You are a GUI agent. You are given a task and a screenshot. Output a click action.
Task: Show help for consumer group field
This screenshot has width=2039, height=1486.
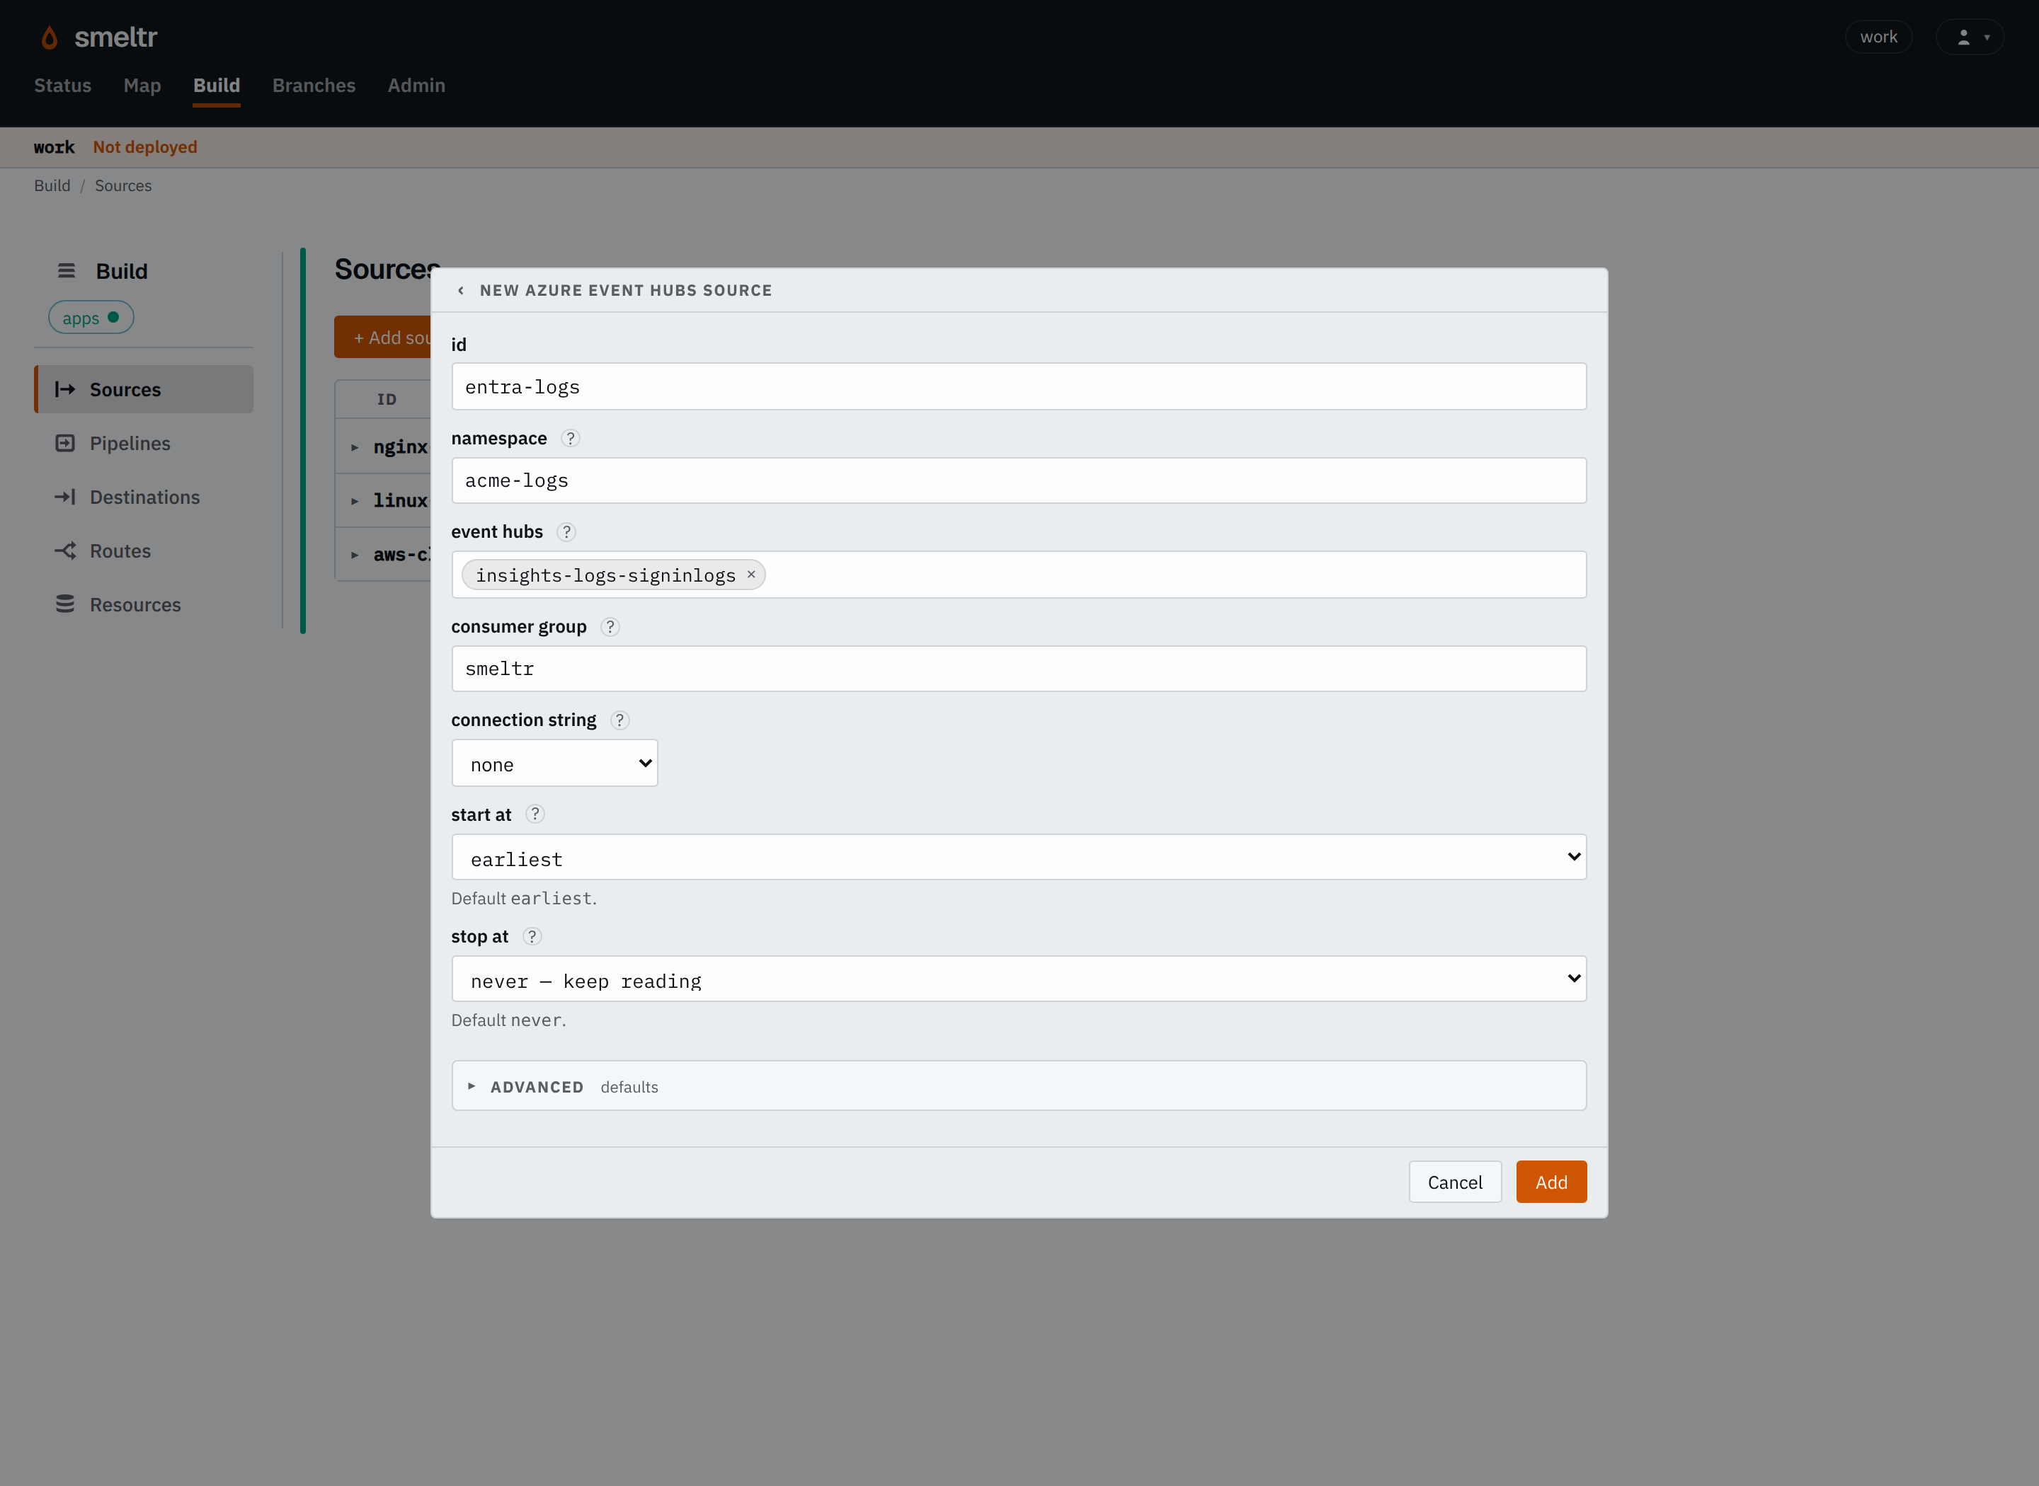[x=610, y=627]
